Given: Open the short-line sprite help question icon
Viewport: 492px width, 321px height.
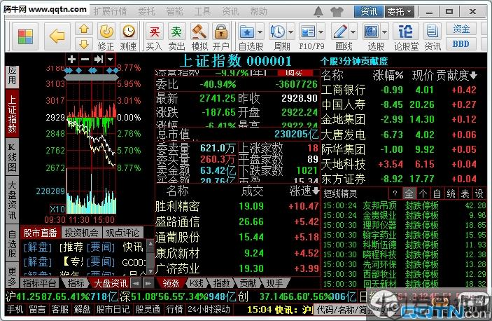Looking at the screenshot, I should tap(395, 193).
